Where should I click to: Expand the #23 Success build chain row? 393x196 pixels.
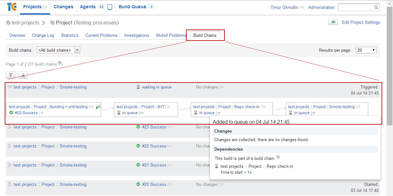10,127
